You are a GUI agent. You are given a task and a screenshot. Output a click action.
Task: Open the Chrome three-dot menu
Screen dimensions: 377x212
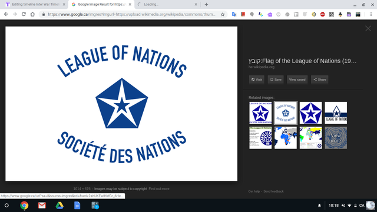(x=371, y=14)
